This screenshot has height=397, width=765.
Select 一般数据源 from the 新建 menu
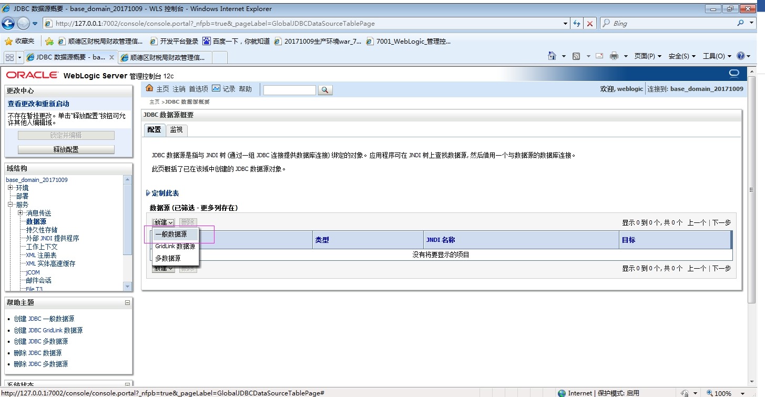pyautogui.click(x=175, y=235)
